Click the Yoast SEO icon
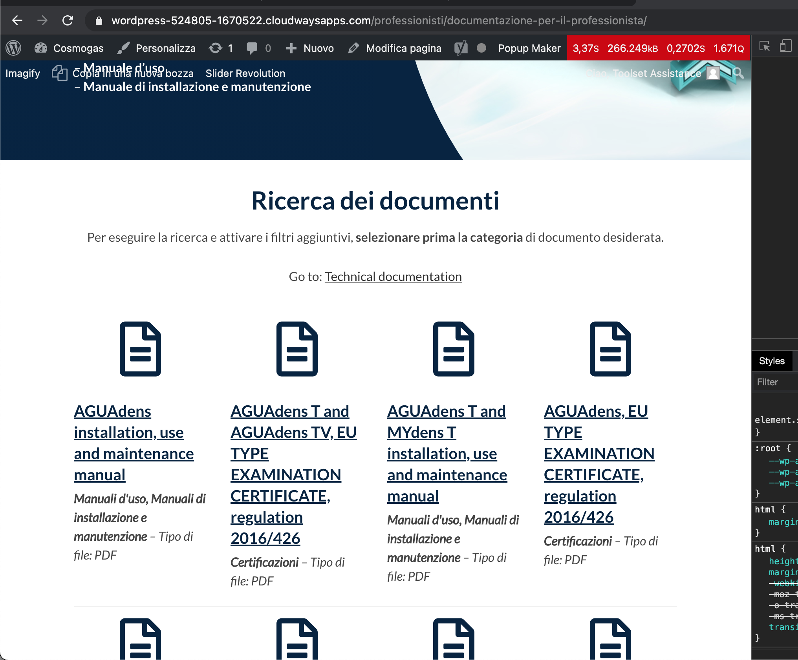The image size is (798, 660). [461, 48]
